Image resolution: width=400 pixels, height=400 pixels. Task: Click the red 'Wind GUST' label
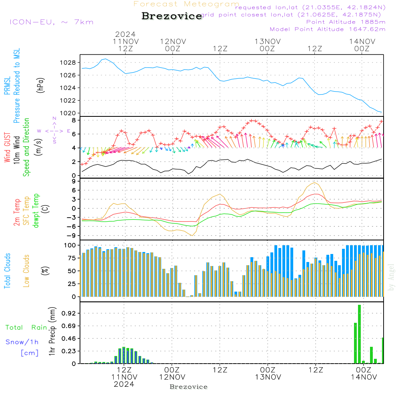coord(7,148)
